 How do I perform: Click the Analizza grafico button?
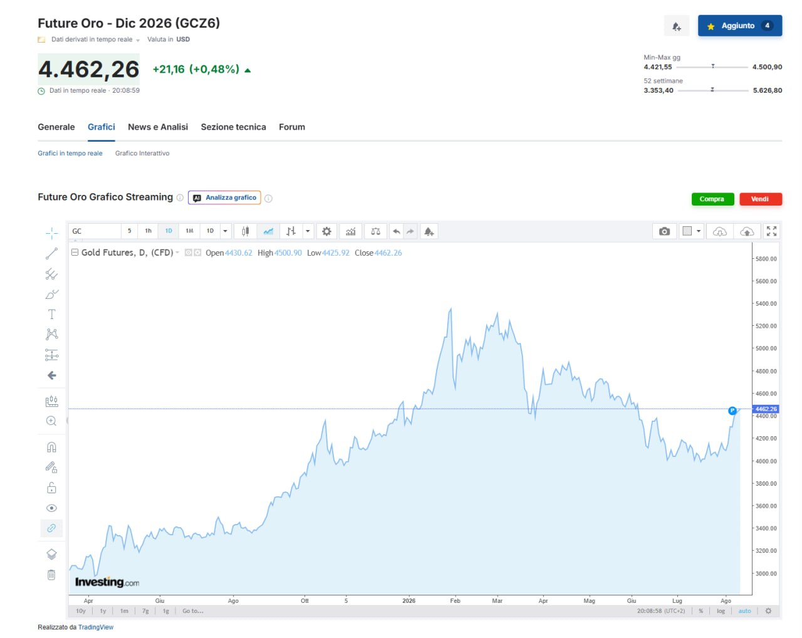224,198
